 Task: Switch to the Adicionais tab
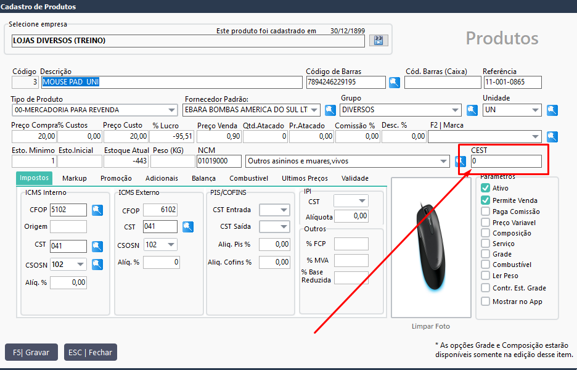(x=162, y=179)
